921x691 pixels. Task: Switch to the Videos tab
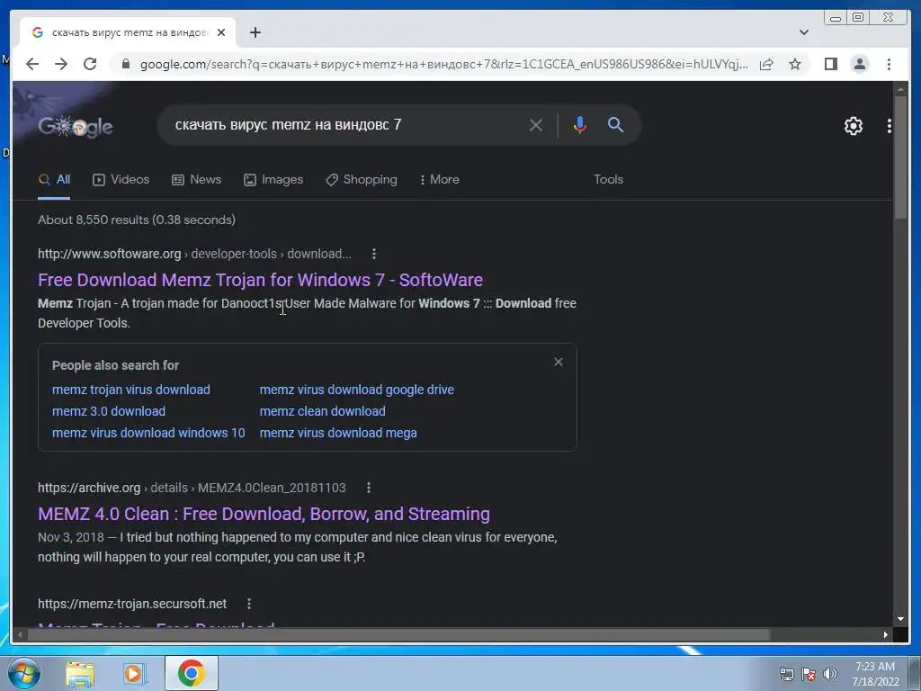(x=121, y=180)
